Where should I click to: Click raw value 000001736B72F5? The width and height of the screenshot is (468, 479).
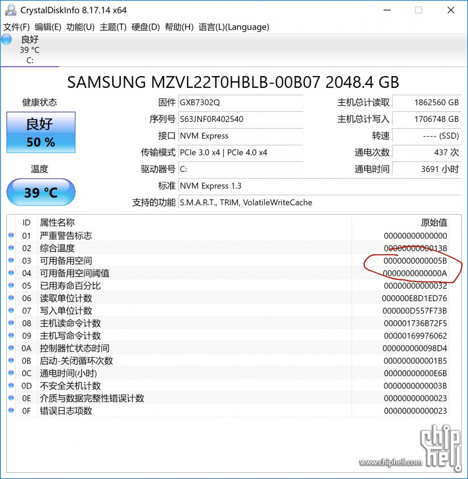pos(415,324)
